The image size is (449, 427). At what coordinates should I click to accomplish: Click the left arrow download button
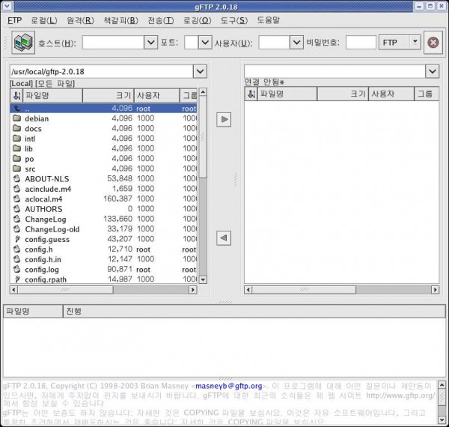pyautogui.click(x=224, y=238)
